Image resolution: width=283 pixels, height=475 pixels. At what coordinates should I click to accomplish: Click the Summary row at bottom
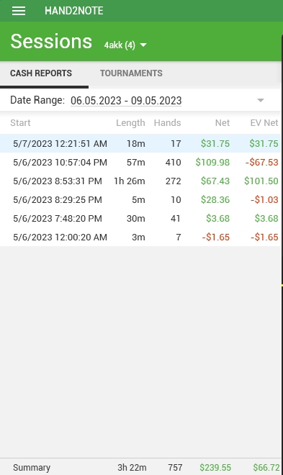click(140, 467)
